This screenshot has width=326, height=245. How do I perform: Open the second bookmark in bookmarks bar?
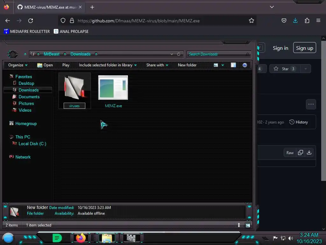click(x=71, y=32)
